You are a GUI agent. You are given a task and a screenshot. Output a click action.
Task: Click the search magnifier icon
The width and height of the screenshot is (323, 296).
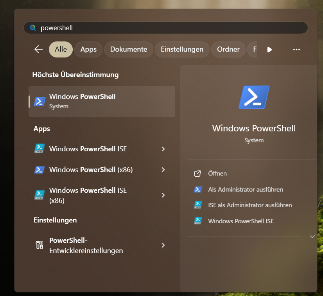pyautogui.click(x=33, y=28)
